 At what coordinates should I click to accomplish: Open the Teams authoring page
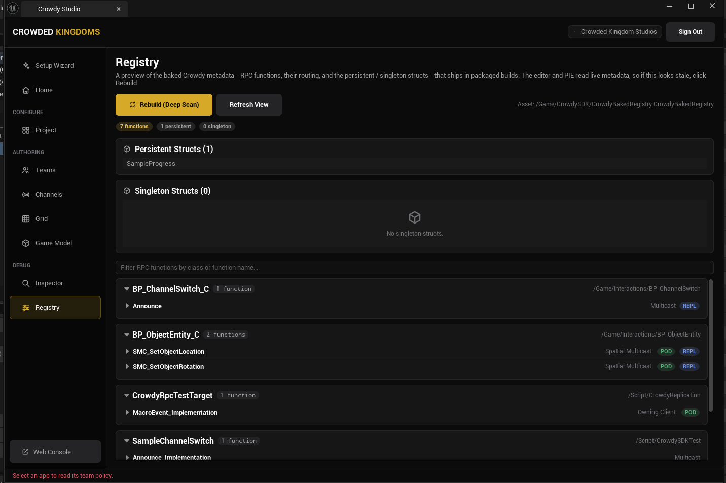pyautogui.click(x=55, y=170)
